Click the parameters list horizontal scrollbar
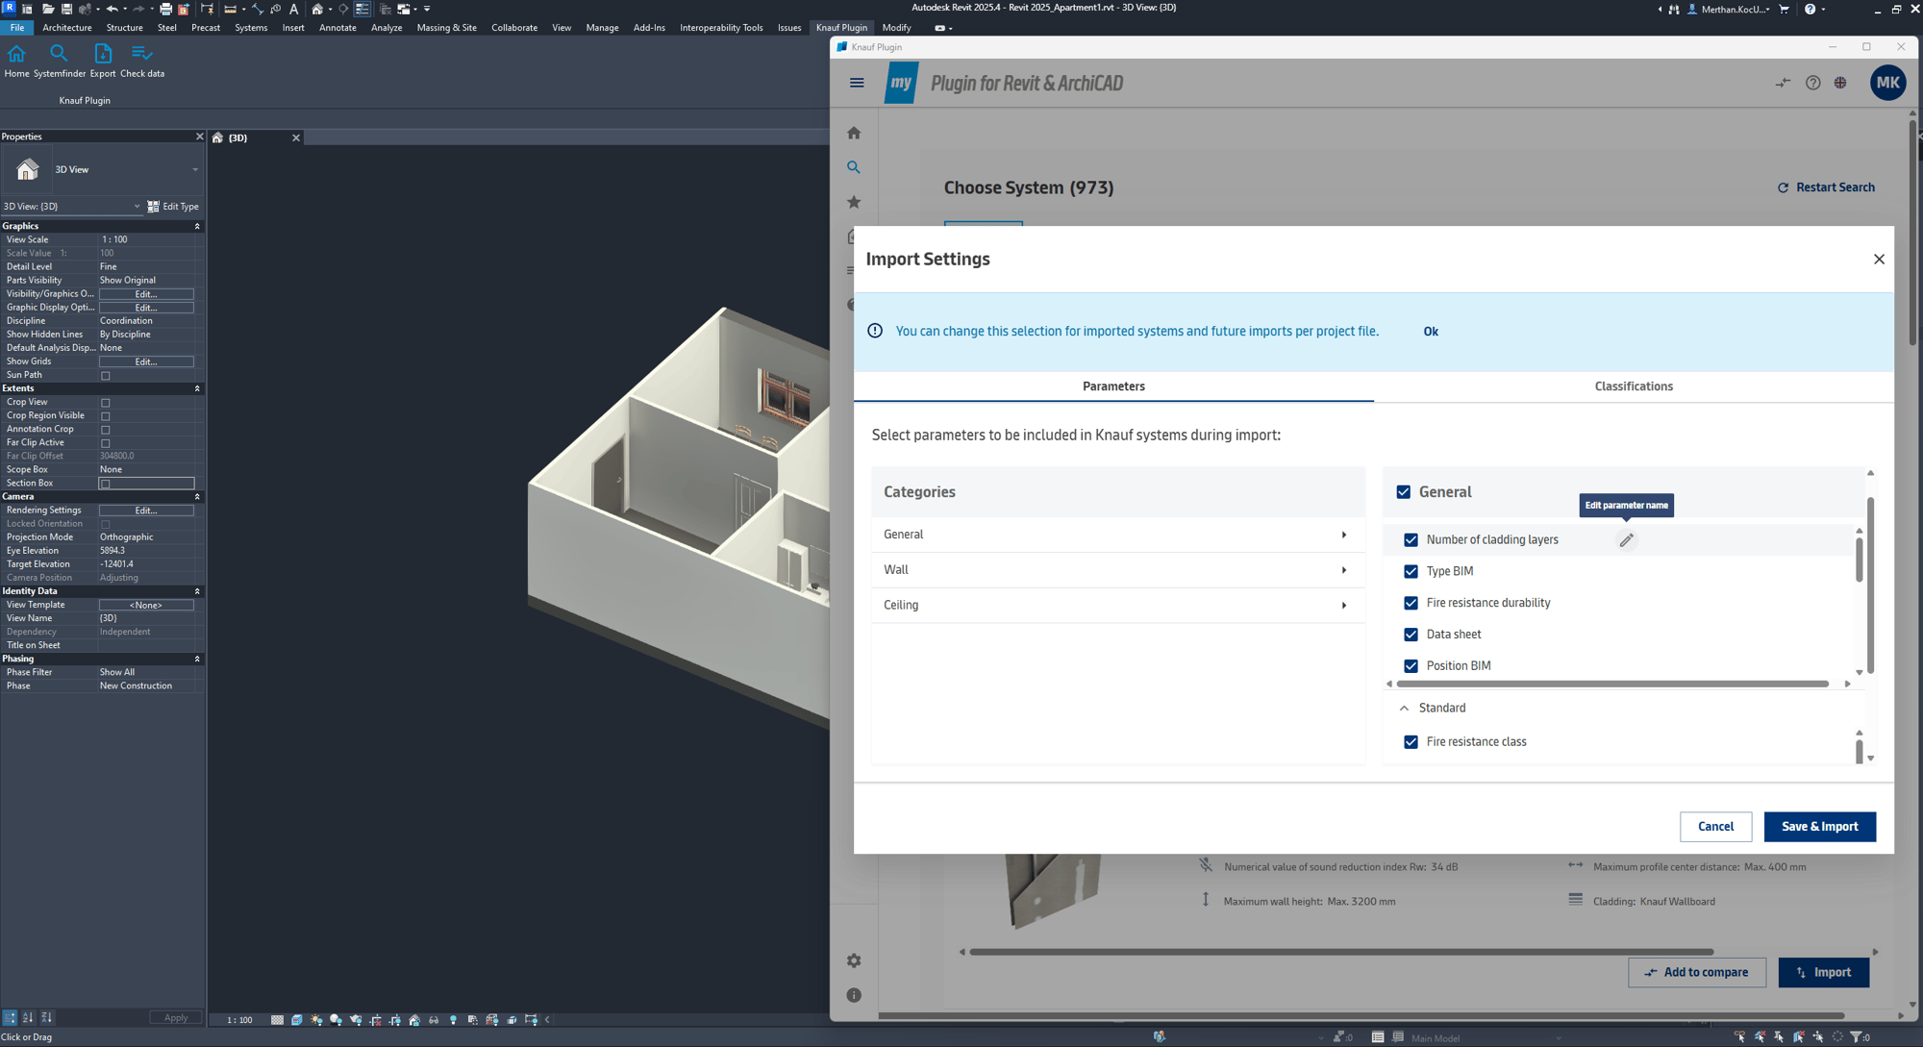The image size is (1923, 1047). tap(1612, 685)
